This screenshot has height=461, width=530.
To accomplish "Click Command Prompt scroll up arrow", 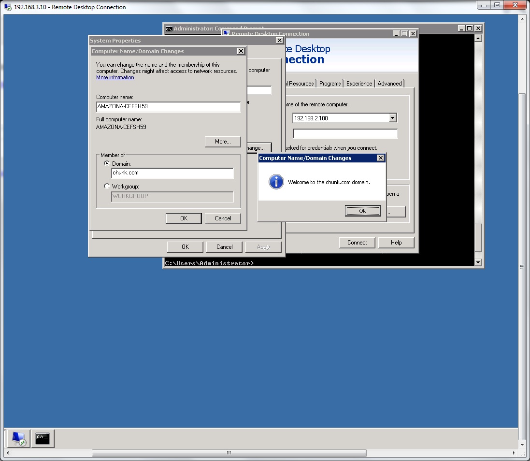I will tap(478, 38).
